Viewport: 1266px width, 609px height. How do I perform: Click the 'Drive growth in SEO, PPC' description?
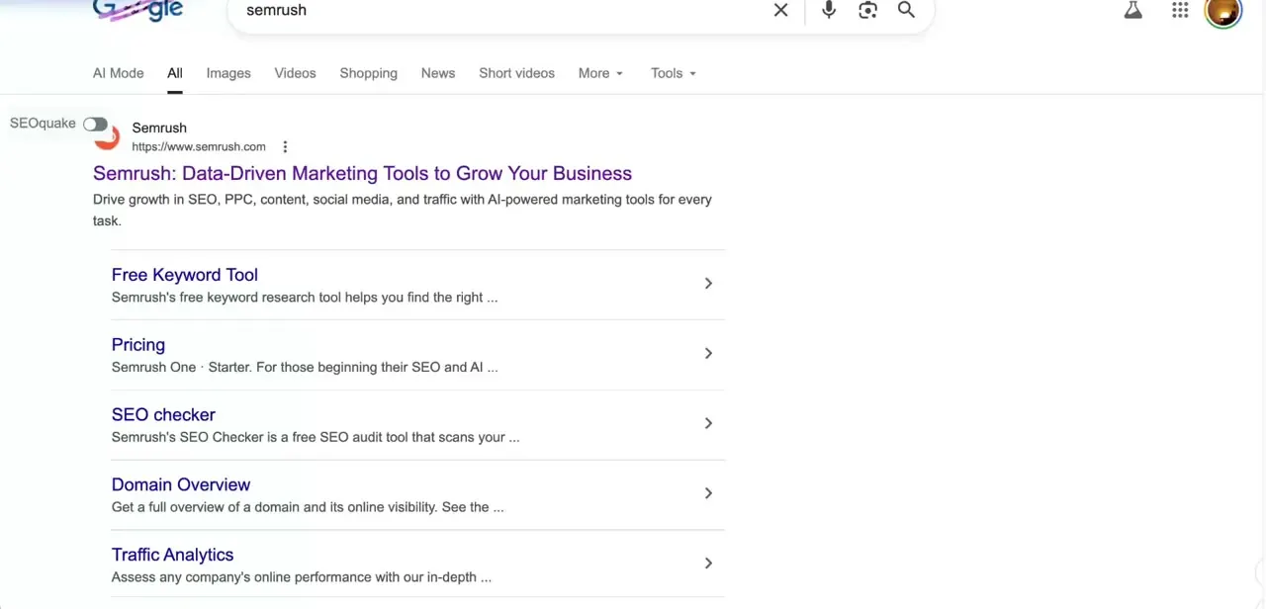tap(403, 210)
